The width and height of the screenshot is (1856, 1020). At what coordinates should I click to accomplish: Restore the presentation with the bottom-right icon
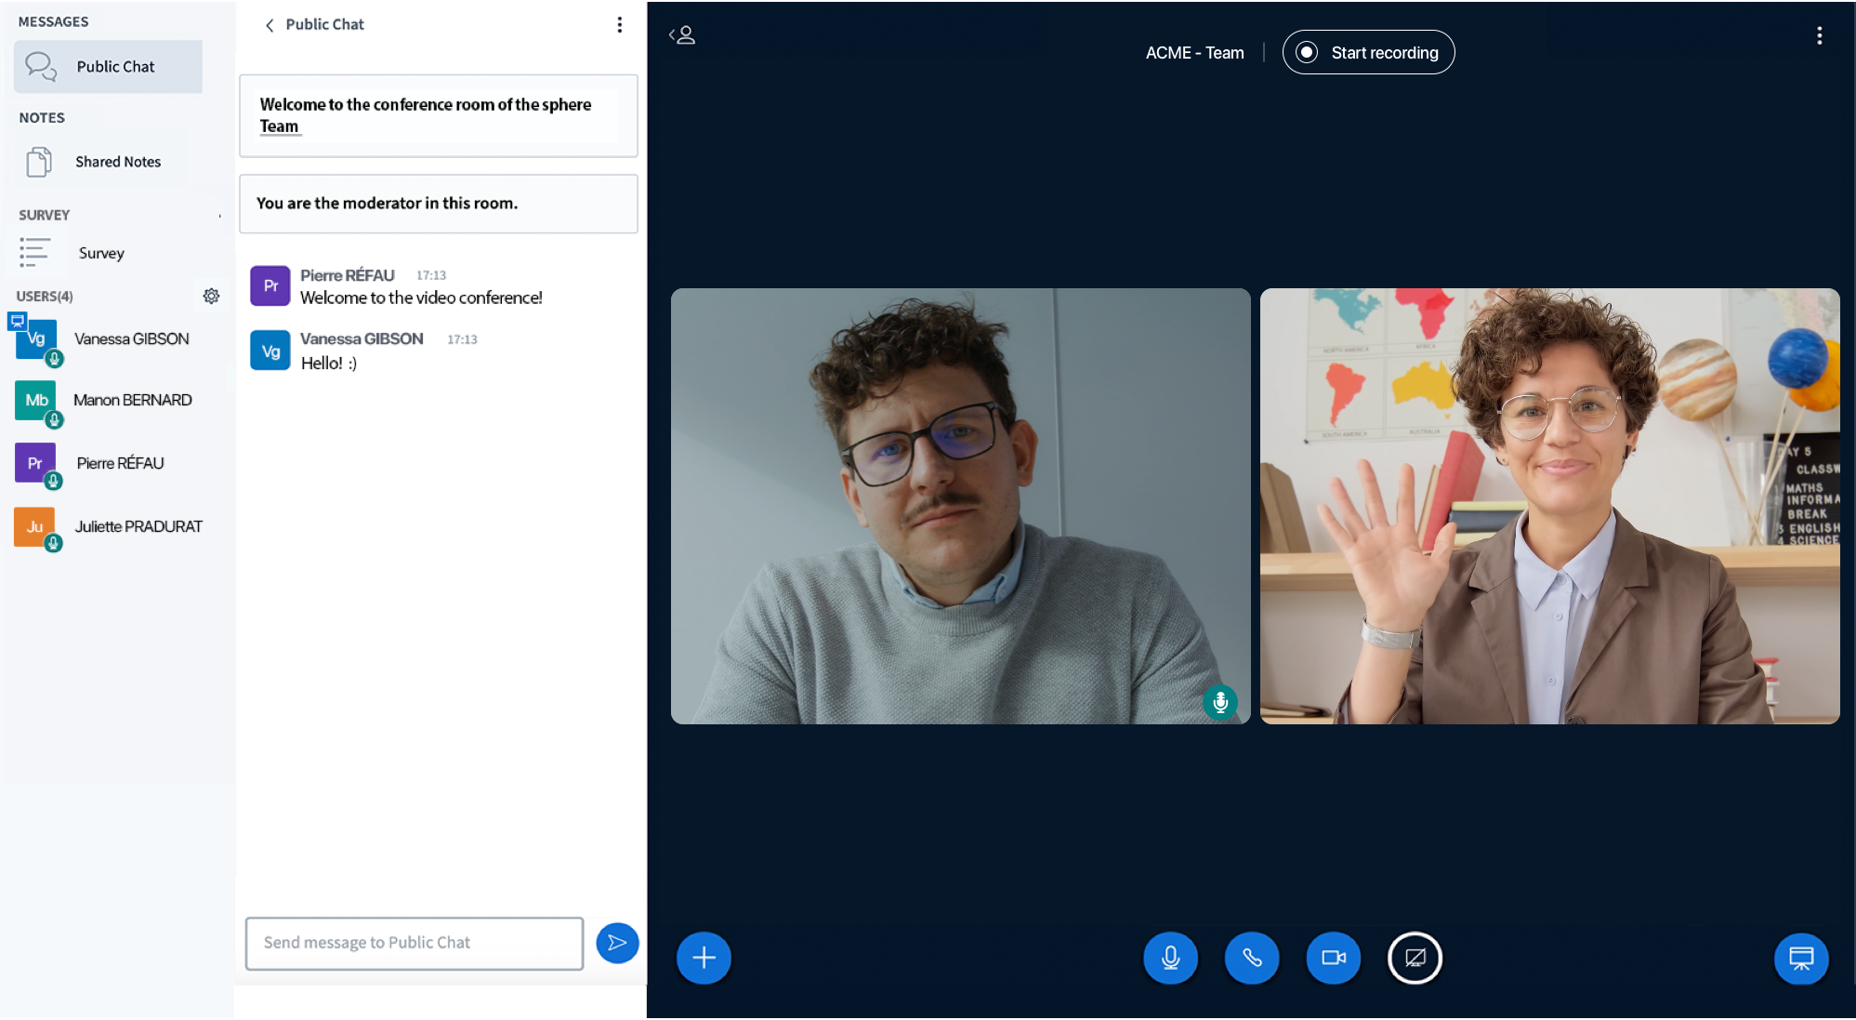(x=1801, y=959)
